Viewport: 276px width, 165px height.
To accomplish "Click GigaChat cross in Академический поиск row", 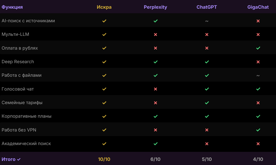I will [258, 144].
